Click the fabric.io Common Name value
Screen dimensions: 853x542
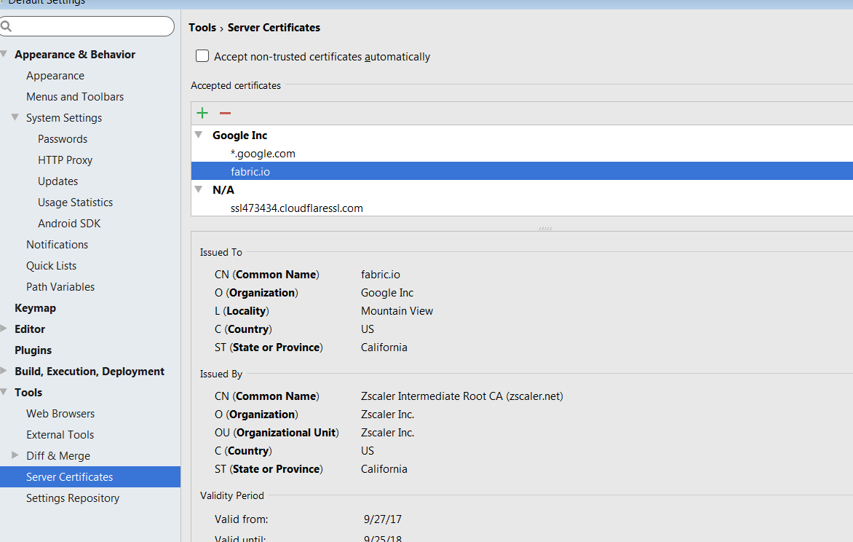click(380, 274)
